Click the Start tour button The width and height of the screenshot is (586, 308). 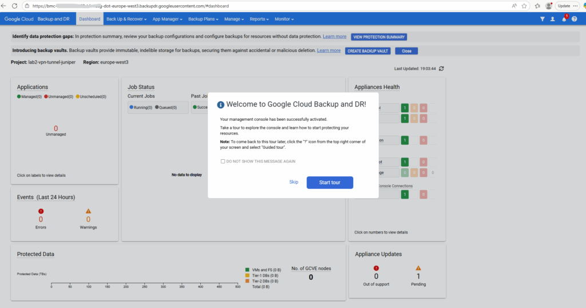click(330, 182)
